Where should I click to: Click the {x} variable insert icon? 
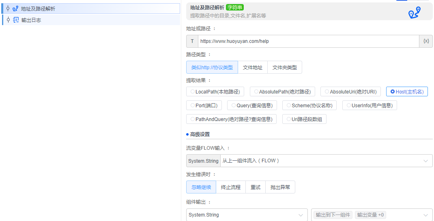[425, 41]
